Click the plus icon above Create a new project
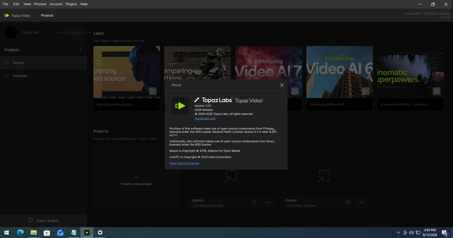 pyautogui.click(x=137, y=176)
